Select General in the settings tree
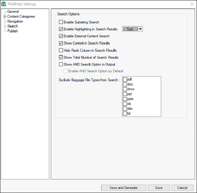Screen dimensions: 197x193 tap(13, 11)
